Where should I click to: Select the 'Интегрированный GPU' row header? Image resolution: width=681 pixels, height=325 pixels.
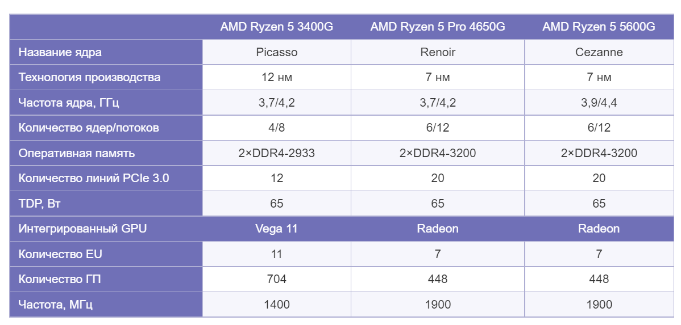click(x=82, y=229)
